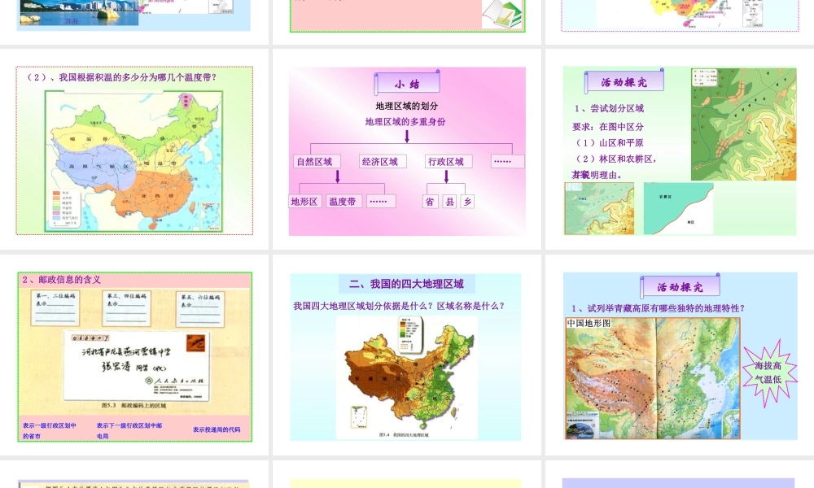Click the text 地理区域的划分
Image resolution: width=814 pixels, height=488 pixels.
(x=407, y=106)
